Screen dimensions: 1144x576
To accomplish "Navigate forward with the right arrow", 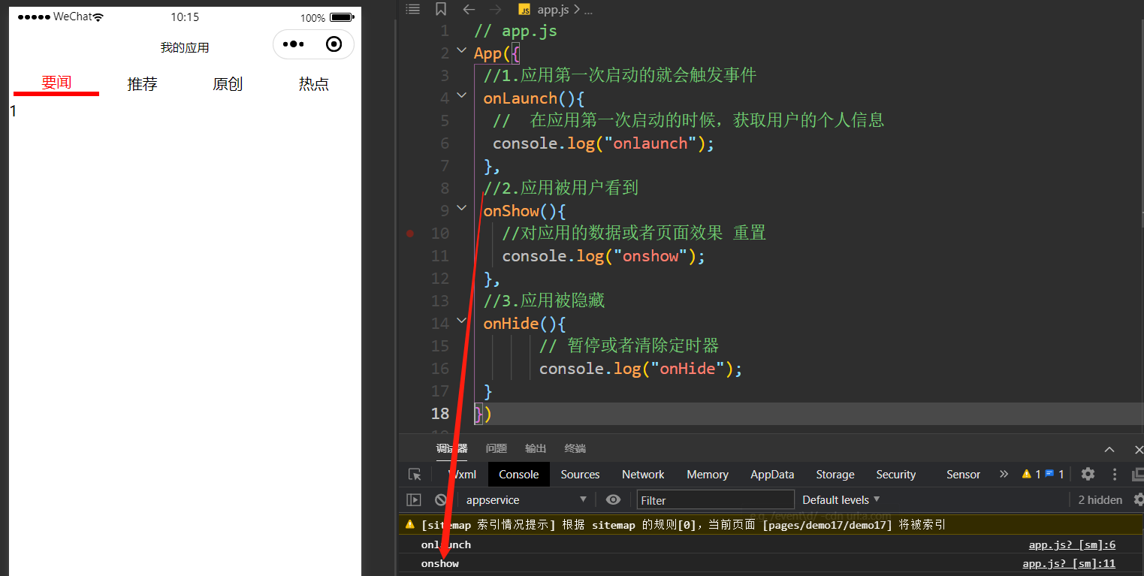I will [x=495, y=9].
